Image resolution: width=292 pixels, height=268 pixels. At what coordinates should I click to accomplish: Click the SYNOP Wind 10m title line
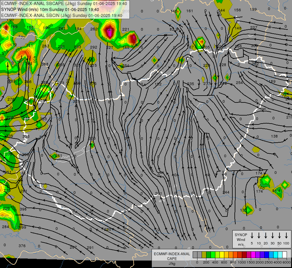coord(50,10)
